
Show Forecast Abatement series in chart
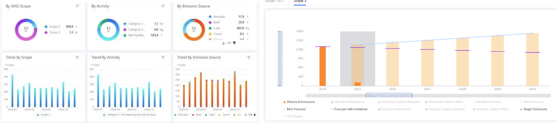tap(395, 109)
